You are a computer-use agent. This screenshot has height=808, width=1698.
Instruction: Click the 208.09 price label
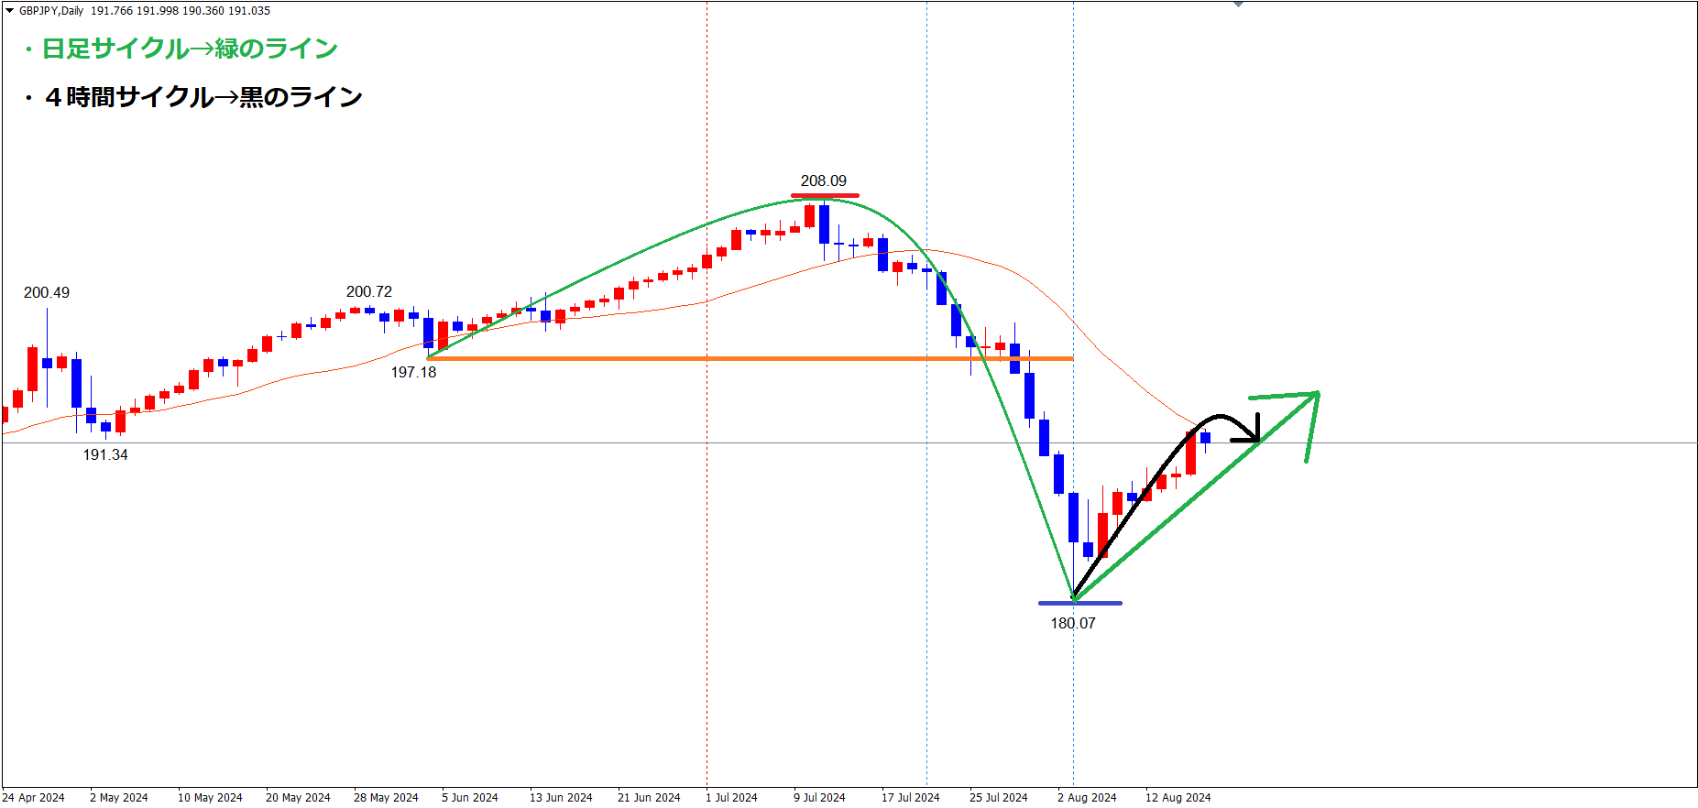[x=823, y=180]
